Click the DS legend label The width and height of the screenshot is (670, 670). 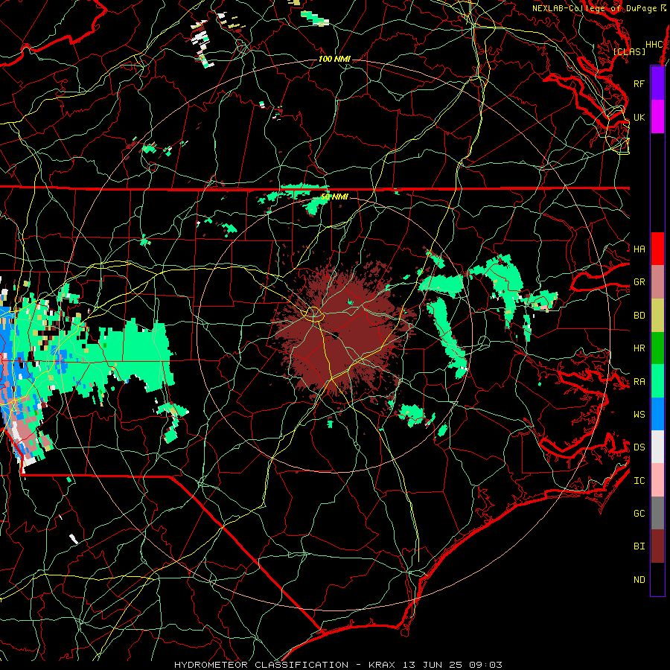click(x=639, y=447)
